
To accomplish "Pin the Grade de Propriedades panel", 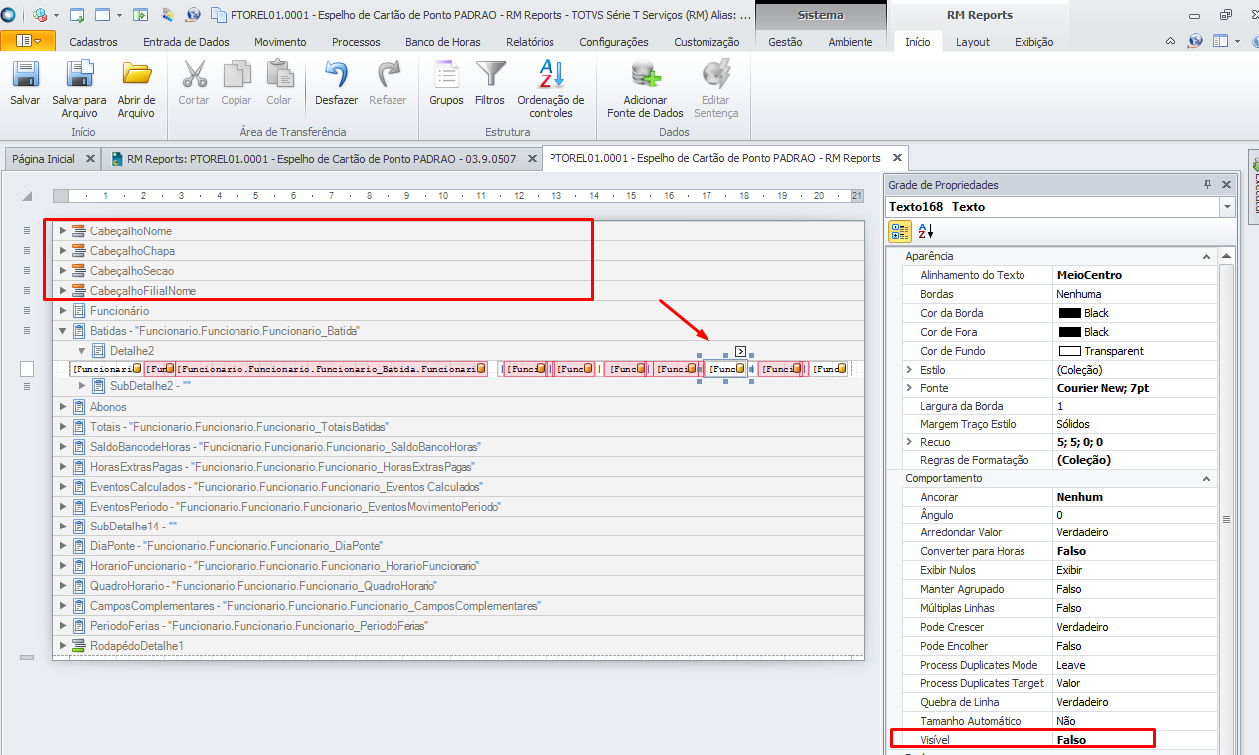I will click(1207, 185).
